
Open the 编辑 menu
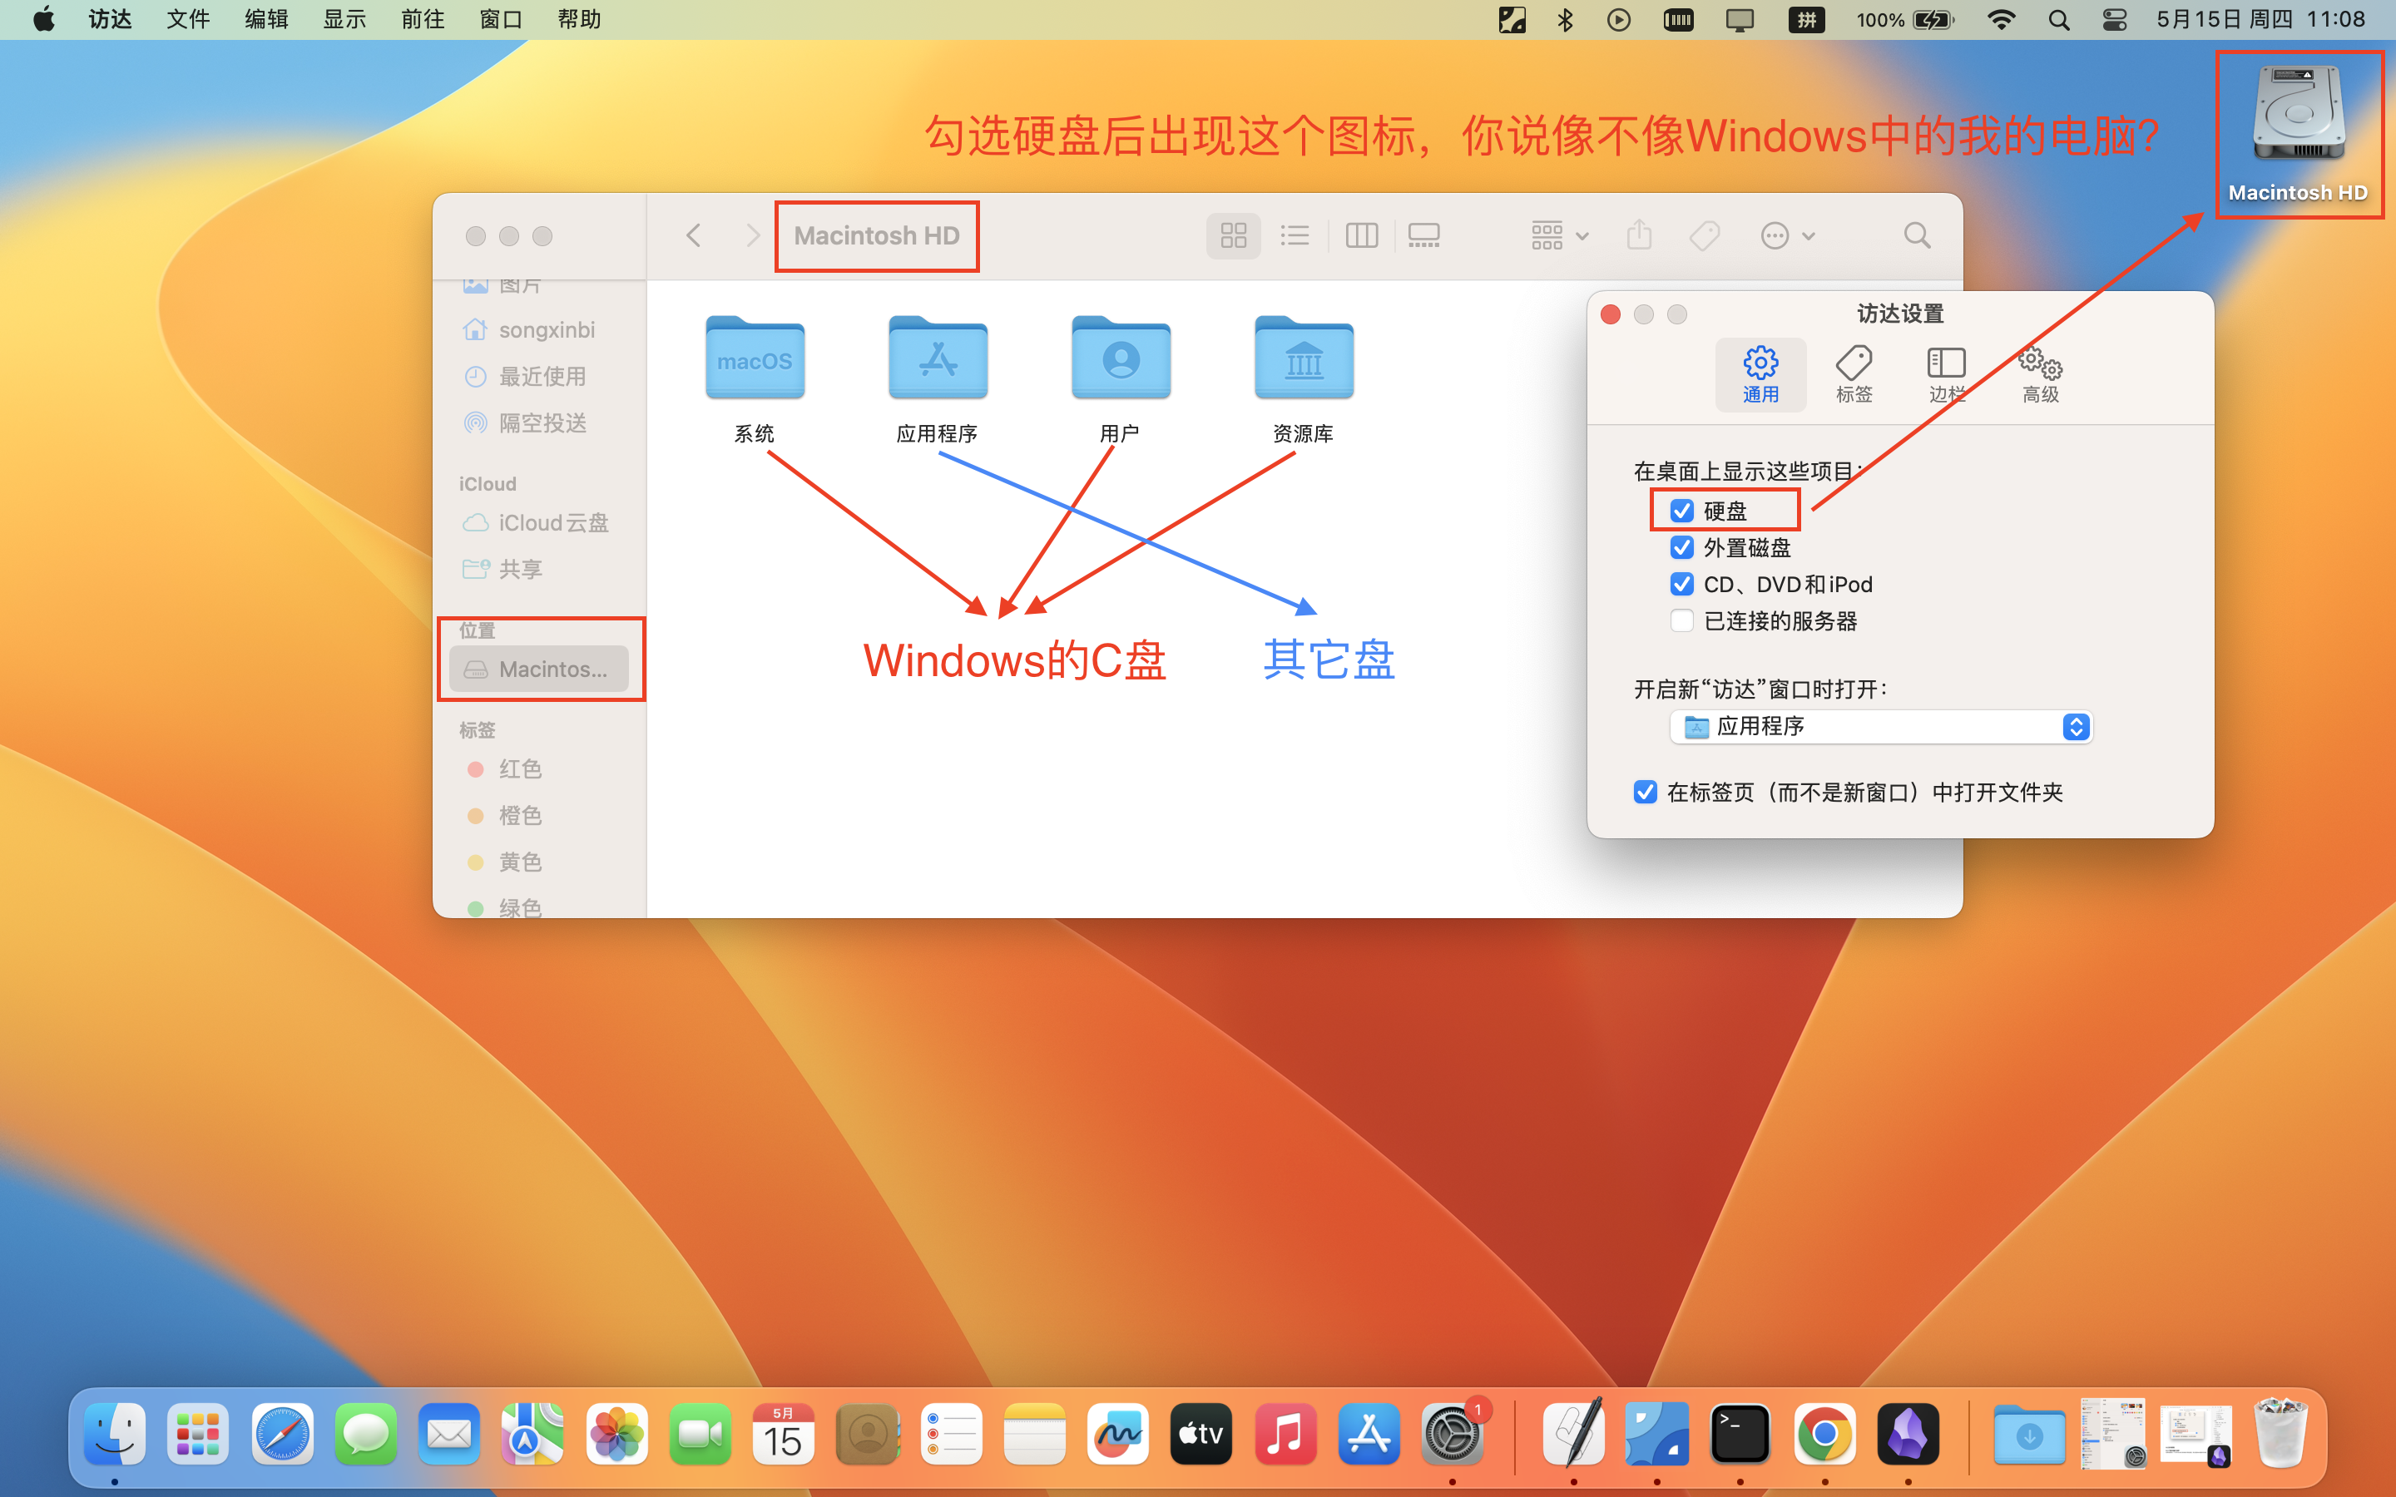266,20
